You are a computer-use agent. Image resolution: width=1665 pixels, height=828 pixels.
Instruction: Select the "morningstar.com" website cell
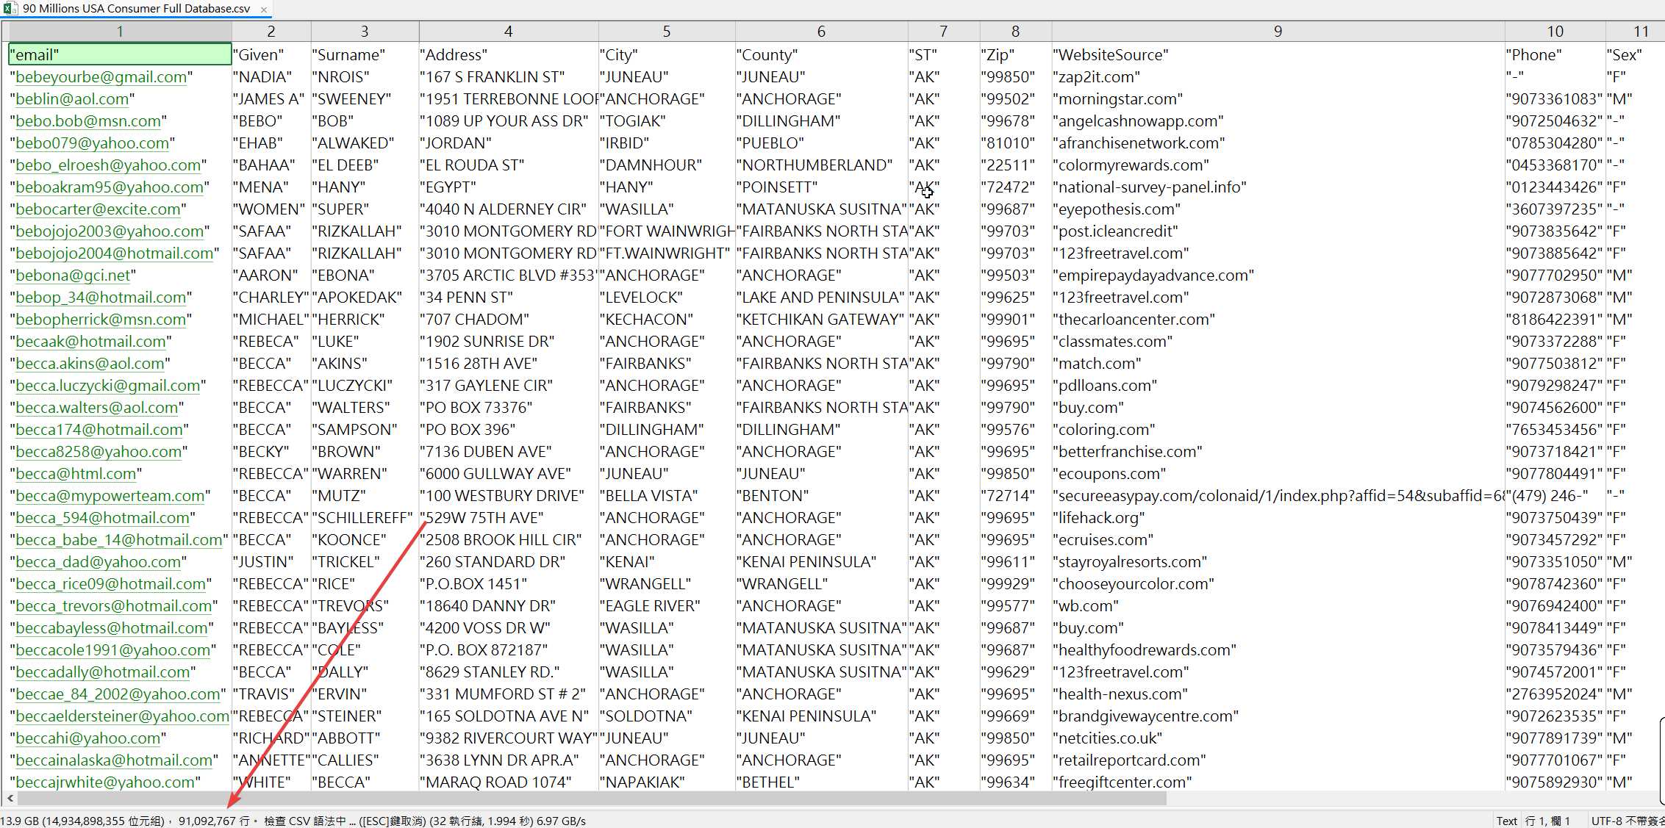pyautogui.click(x=1278, y=99)
